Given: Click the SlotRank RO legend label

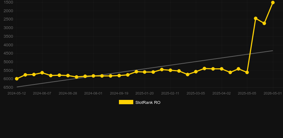Looking at the screenshot, I should 148,102.
